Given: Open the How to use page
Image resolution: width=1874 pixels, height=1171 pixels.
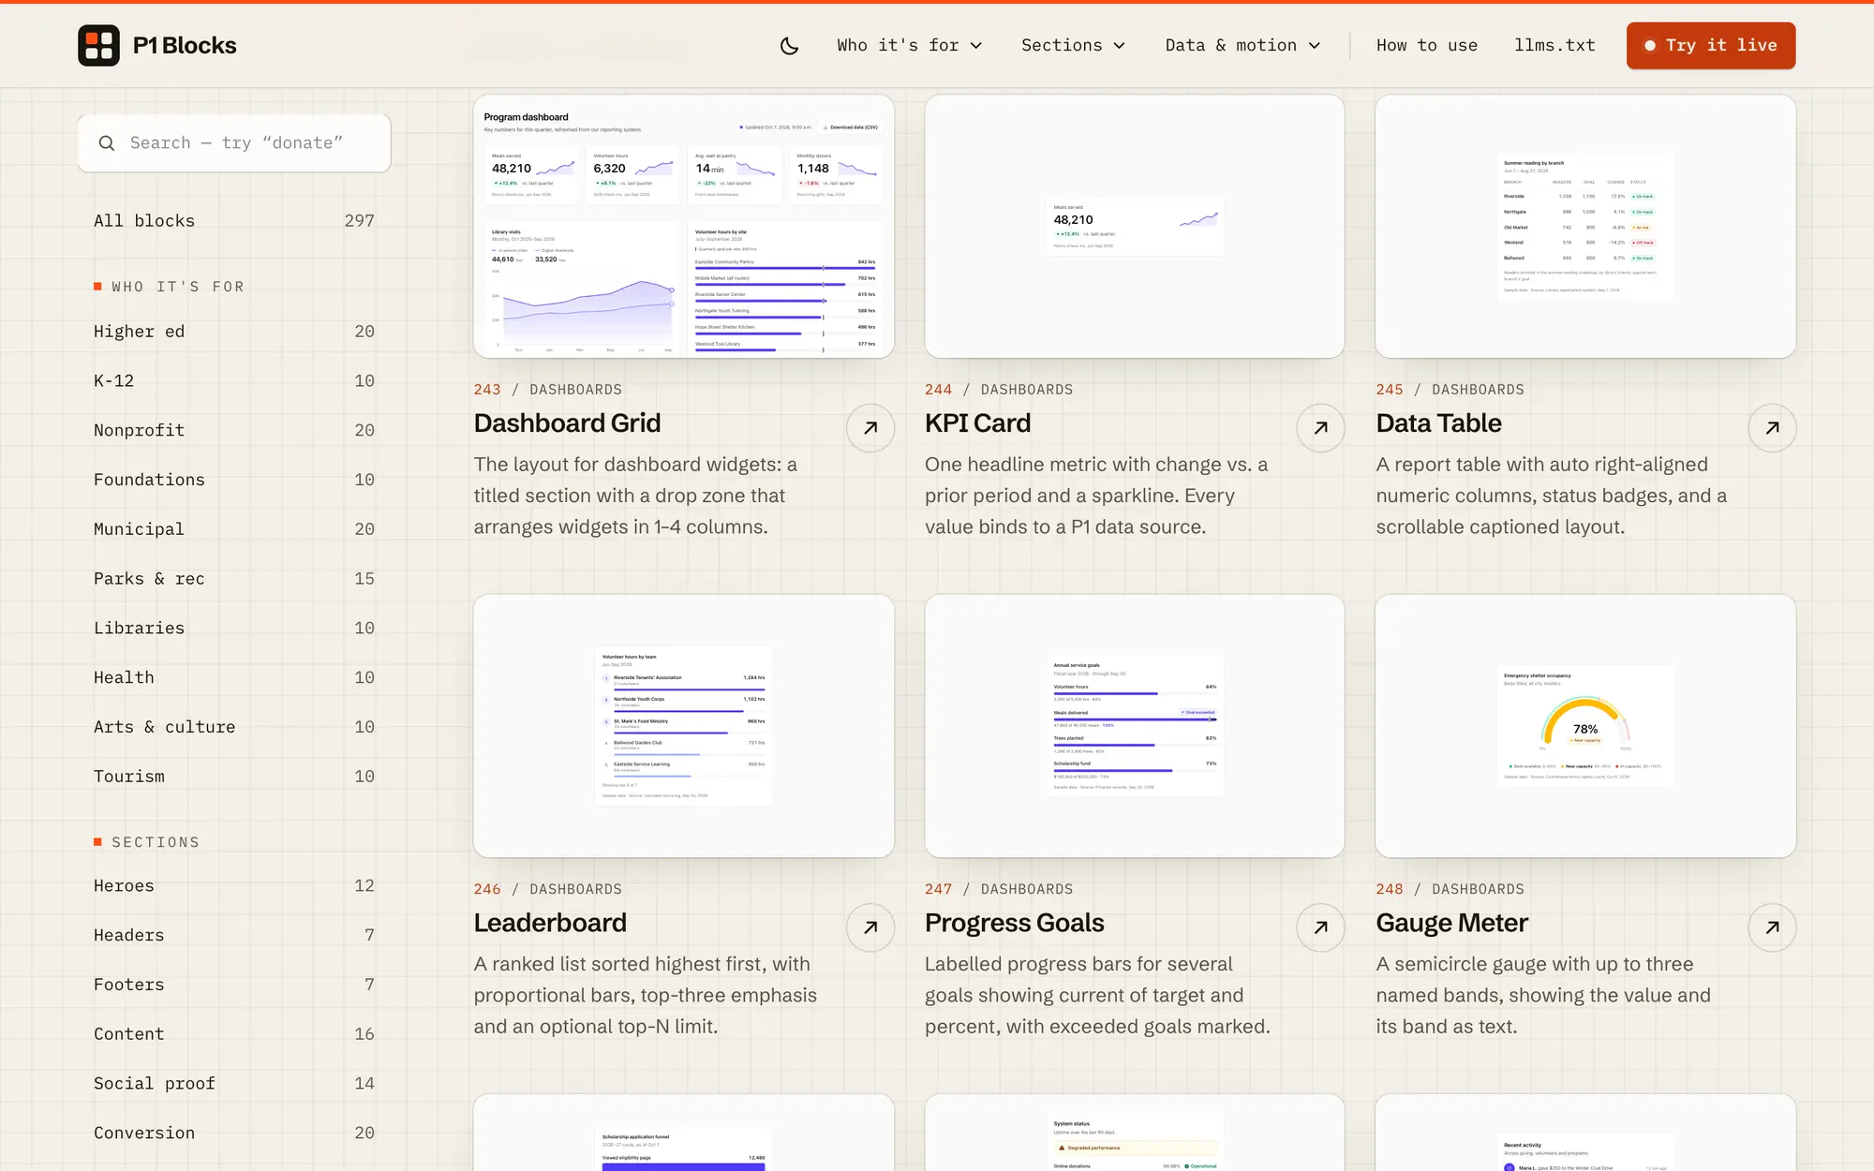Looking at the screenshot, I should [1426, 45].
